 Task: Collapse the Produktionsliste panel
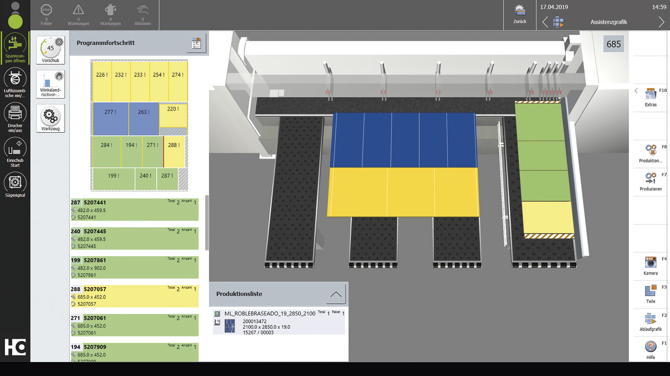[336, 294]
